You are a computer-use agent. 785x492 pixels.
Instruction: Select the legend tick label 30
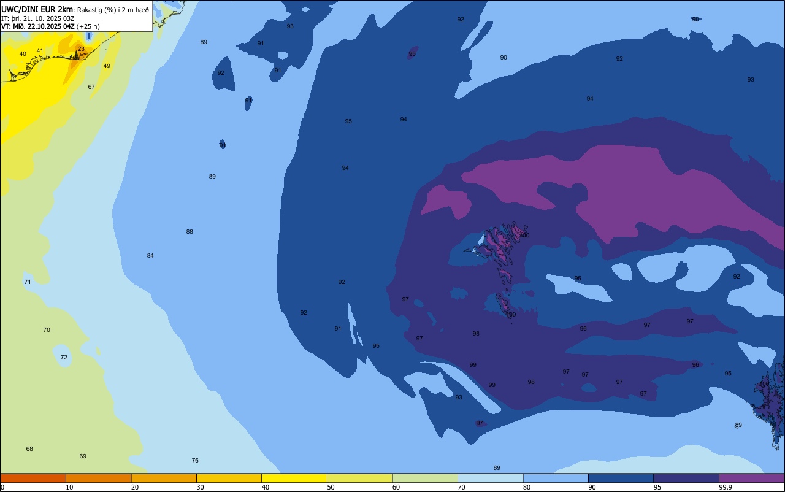200,487
